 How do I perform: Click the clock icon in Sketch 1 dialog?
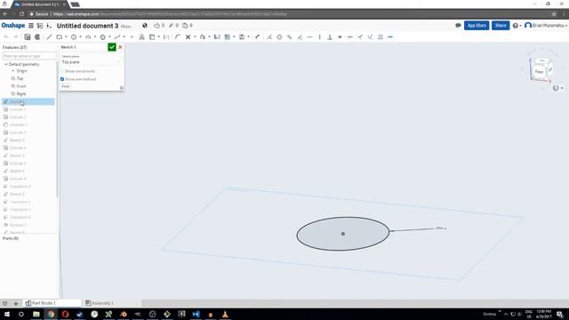tap(122, 88)
